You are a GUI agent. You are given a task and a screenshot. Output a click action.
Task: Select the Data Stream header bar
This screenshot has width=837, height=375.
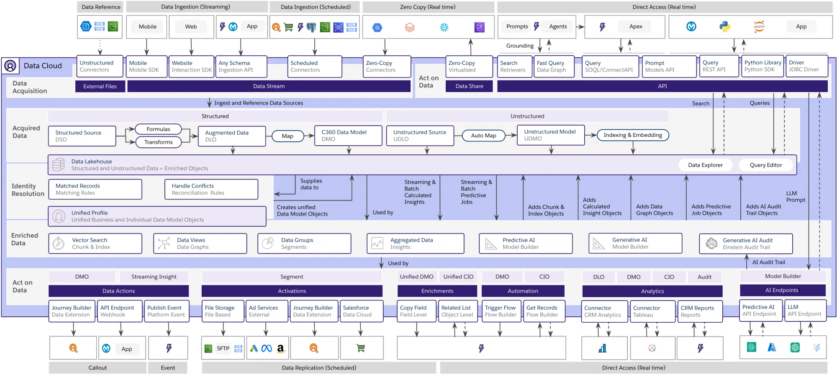tap(269, 86)
